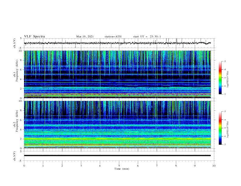Click time axis tick label '9'
This screenshot has width=241, height=186.
point(195,166)
